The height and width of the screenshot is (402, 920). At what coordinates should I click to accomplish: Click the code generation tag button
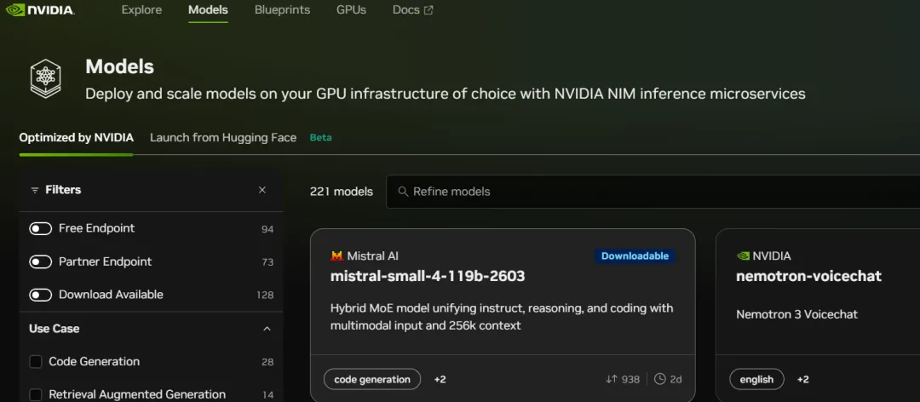pos(372,379)
